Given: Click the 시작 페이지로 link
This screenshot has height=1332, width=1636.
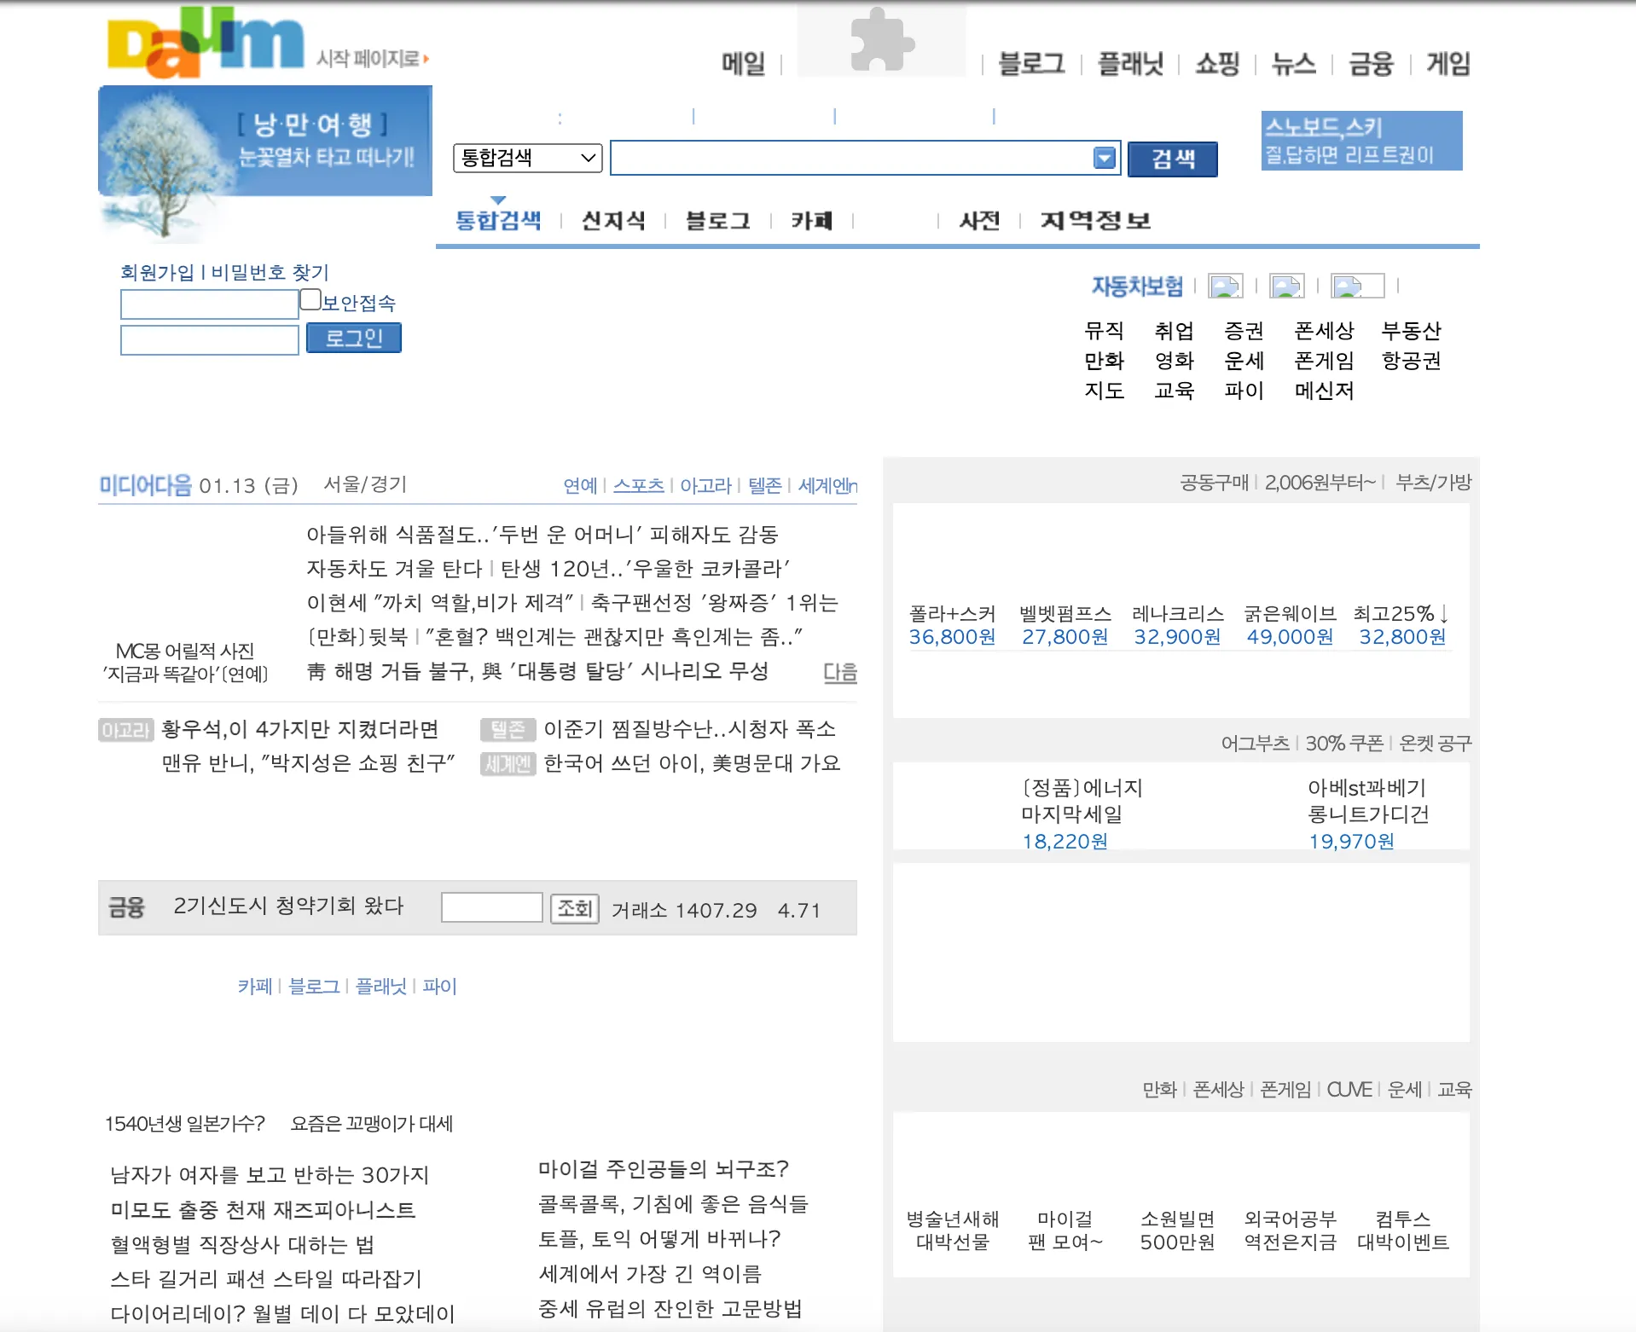Looking at the screenshot, I should (x=372, y=58).
